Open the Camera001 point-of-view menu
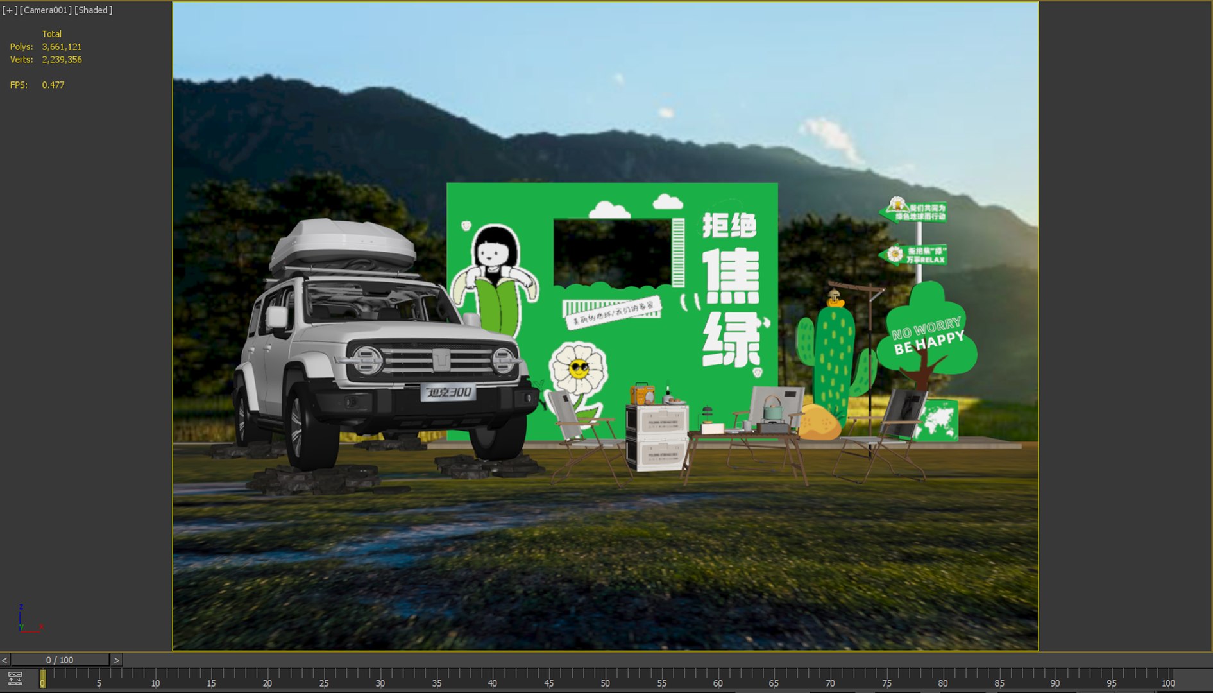1213x693 pixels. pos(46,10)
